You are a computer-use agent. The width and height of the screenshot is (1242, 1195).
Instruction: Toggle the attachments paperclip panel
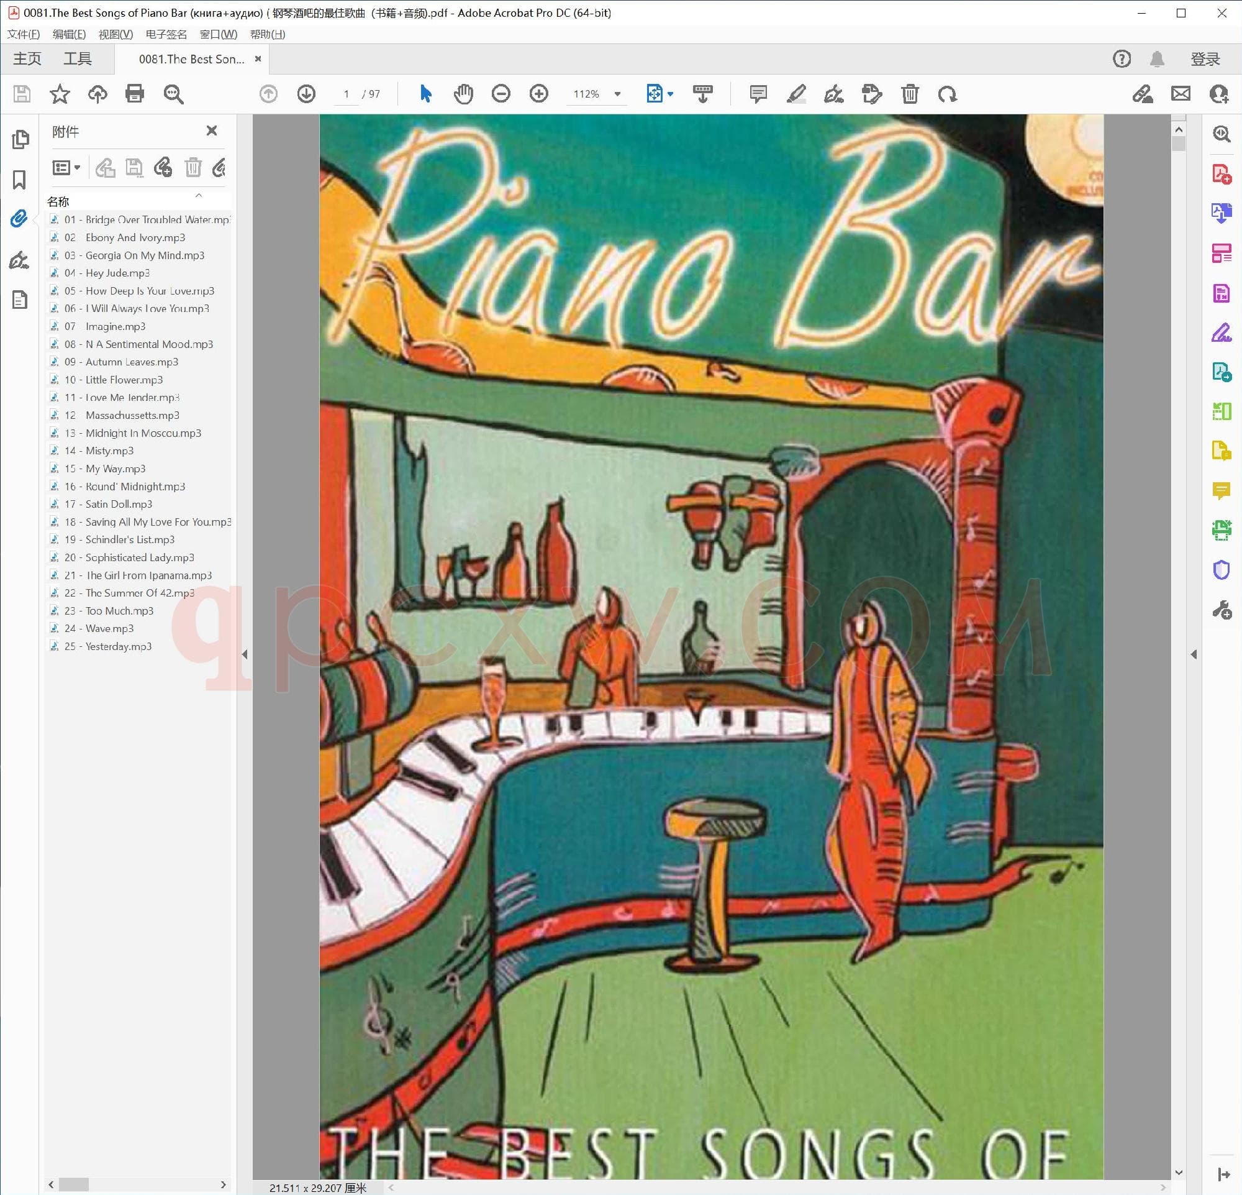click(19, 219)
